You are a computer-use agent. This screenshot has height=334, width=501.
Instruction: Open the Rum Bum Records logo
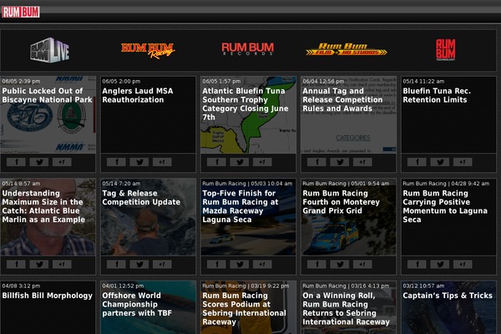tap(248, 49)
